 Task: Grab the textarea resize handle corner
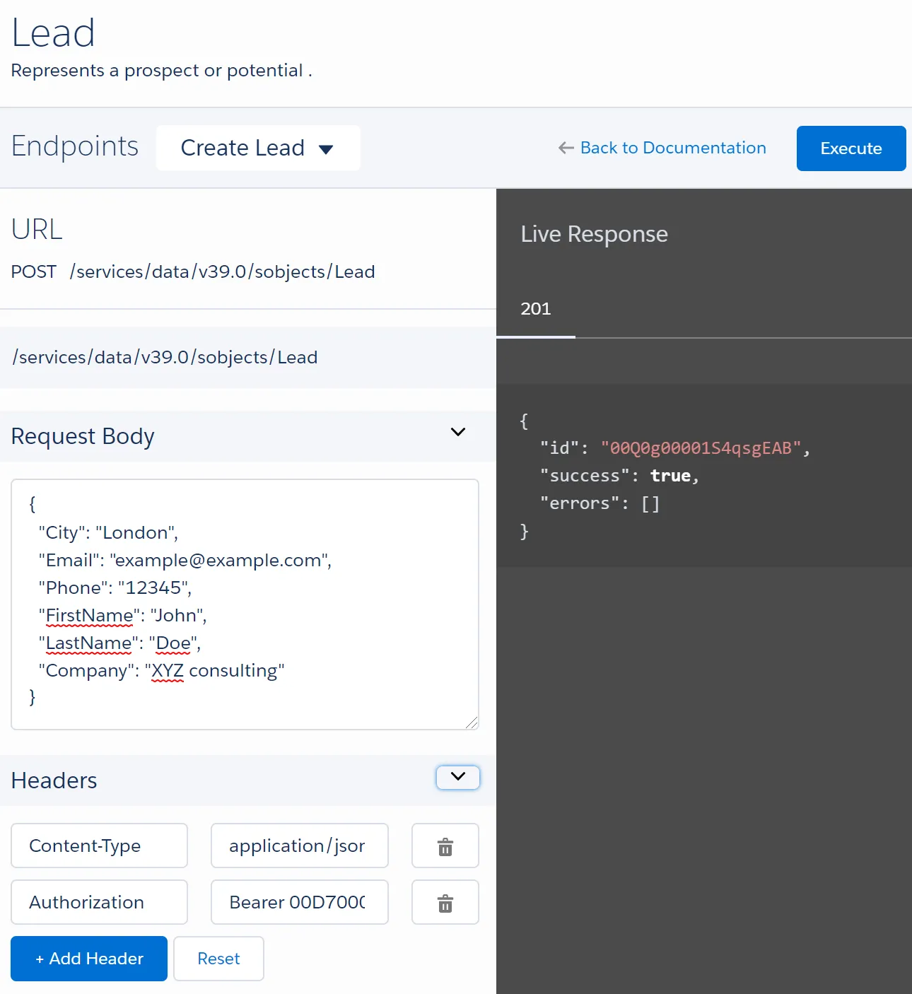point(472,723)
